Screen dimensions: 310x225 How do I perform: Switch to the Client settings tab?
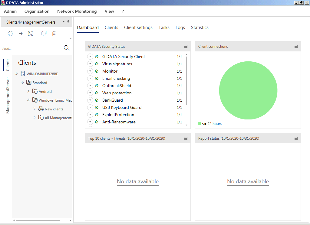tap(138, 28)
